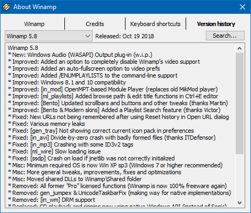
Task: Expand the Winamp 5.8 version dropdown
Action: [48, 36]
